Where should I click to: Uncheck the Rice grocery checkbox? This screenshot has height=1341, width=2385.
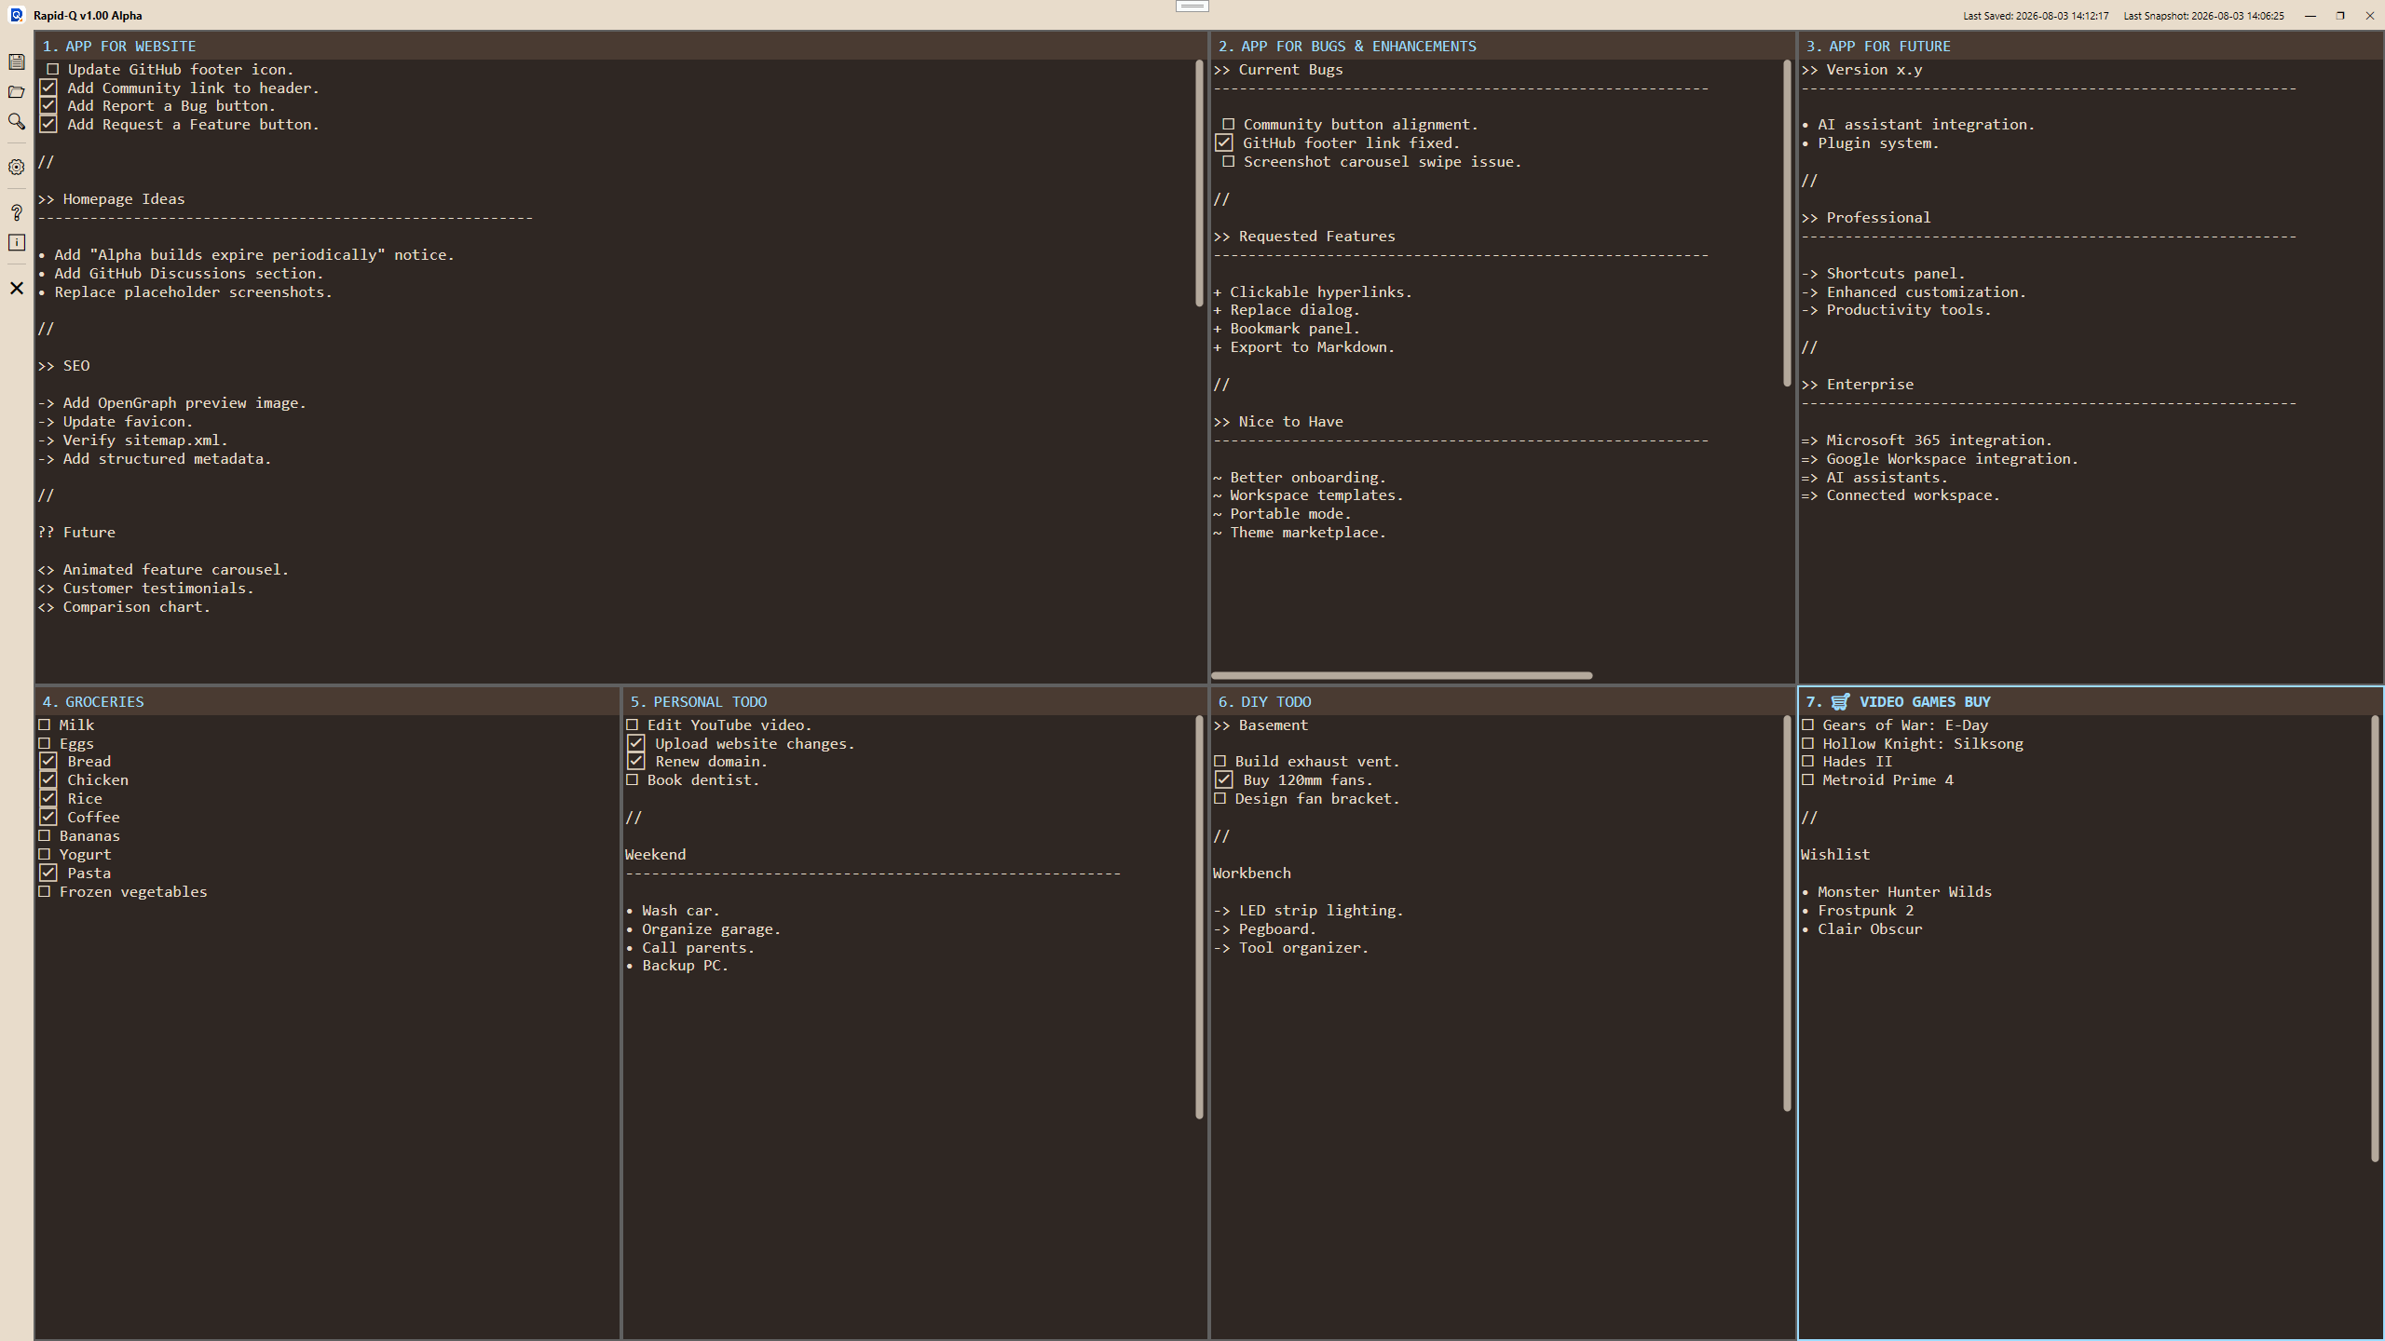48,799
